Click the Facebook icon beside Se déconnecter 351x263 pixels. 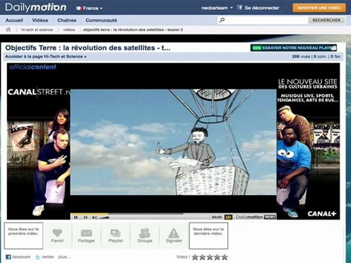click(x=239, y=8)
